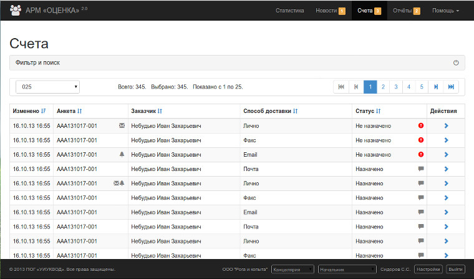Jump to last page in pagination
The width and height of the screenshot is (474, 279).
coord(451,87)
